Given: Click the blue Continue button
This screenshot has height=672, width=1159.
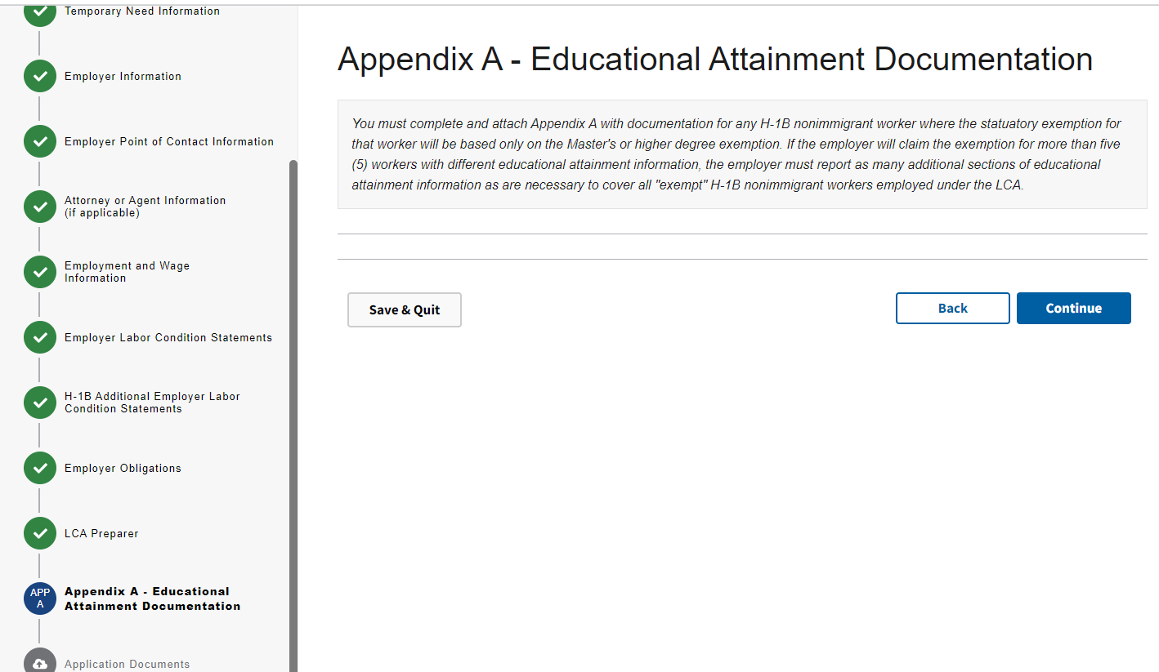Looking at the screenshot, I should click(x=1073, y=309).
